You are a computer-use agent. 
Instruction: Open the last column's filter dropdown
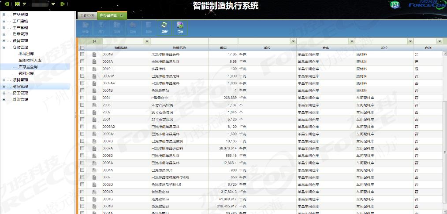(440, 41)
